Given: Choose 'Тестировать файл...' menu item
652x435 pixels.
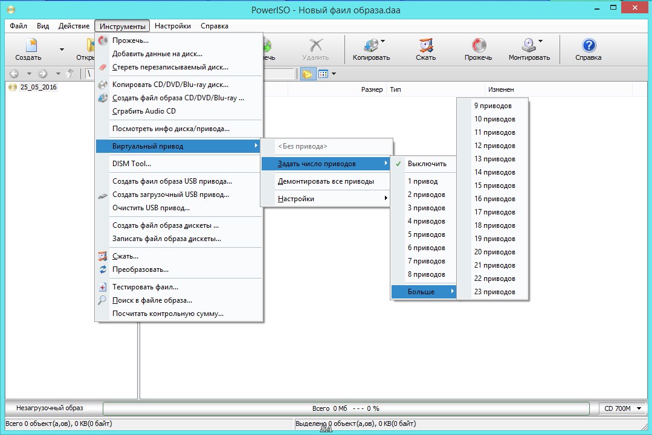Looking at the screenshot, I should coord(179,287).
